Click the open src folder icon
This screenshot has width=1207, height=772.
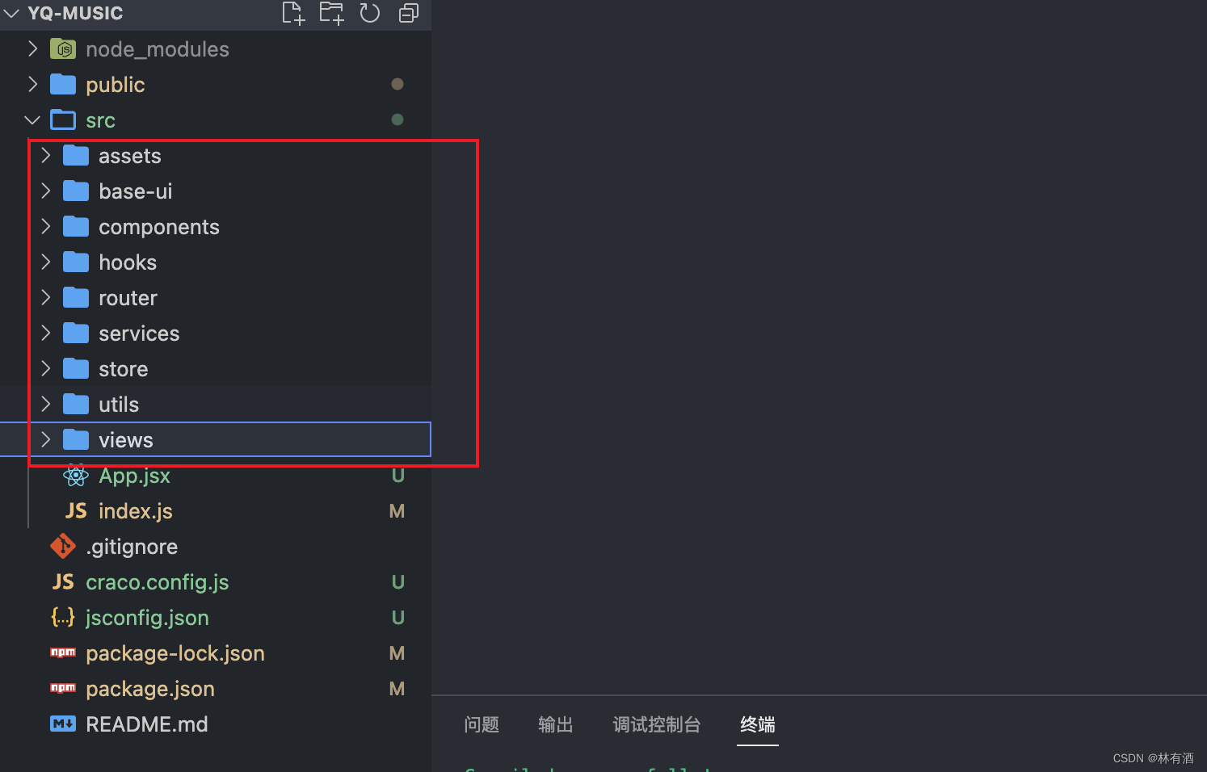click(x=63, y=120)
